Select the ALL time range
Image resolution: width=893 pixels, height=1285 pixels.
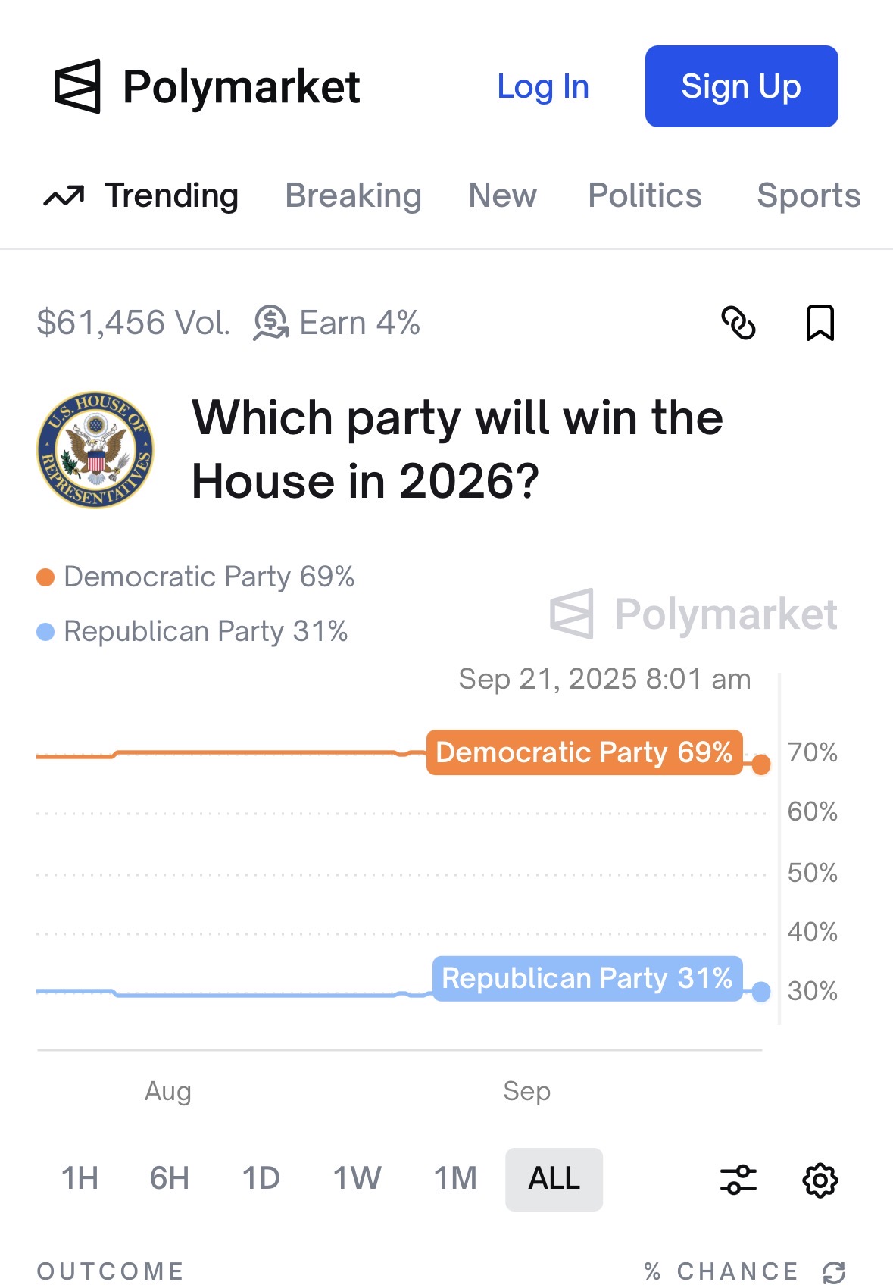click(554, 1179)
